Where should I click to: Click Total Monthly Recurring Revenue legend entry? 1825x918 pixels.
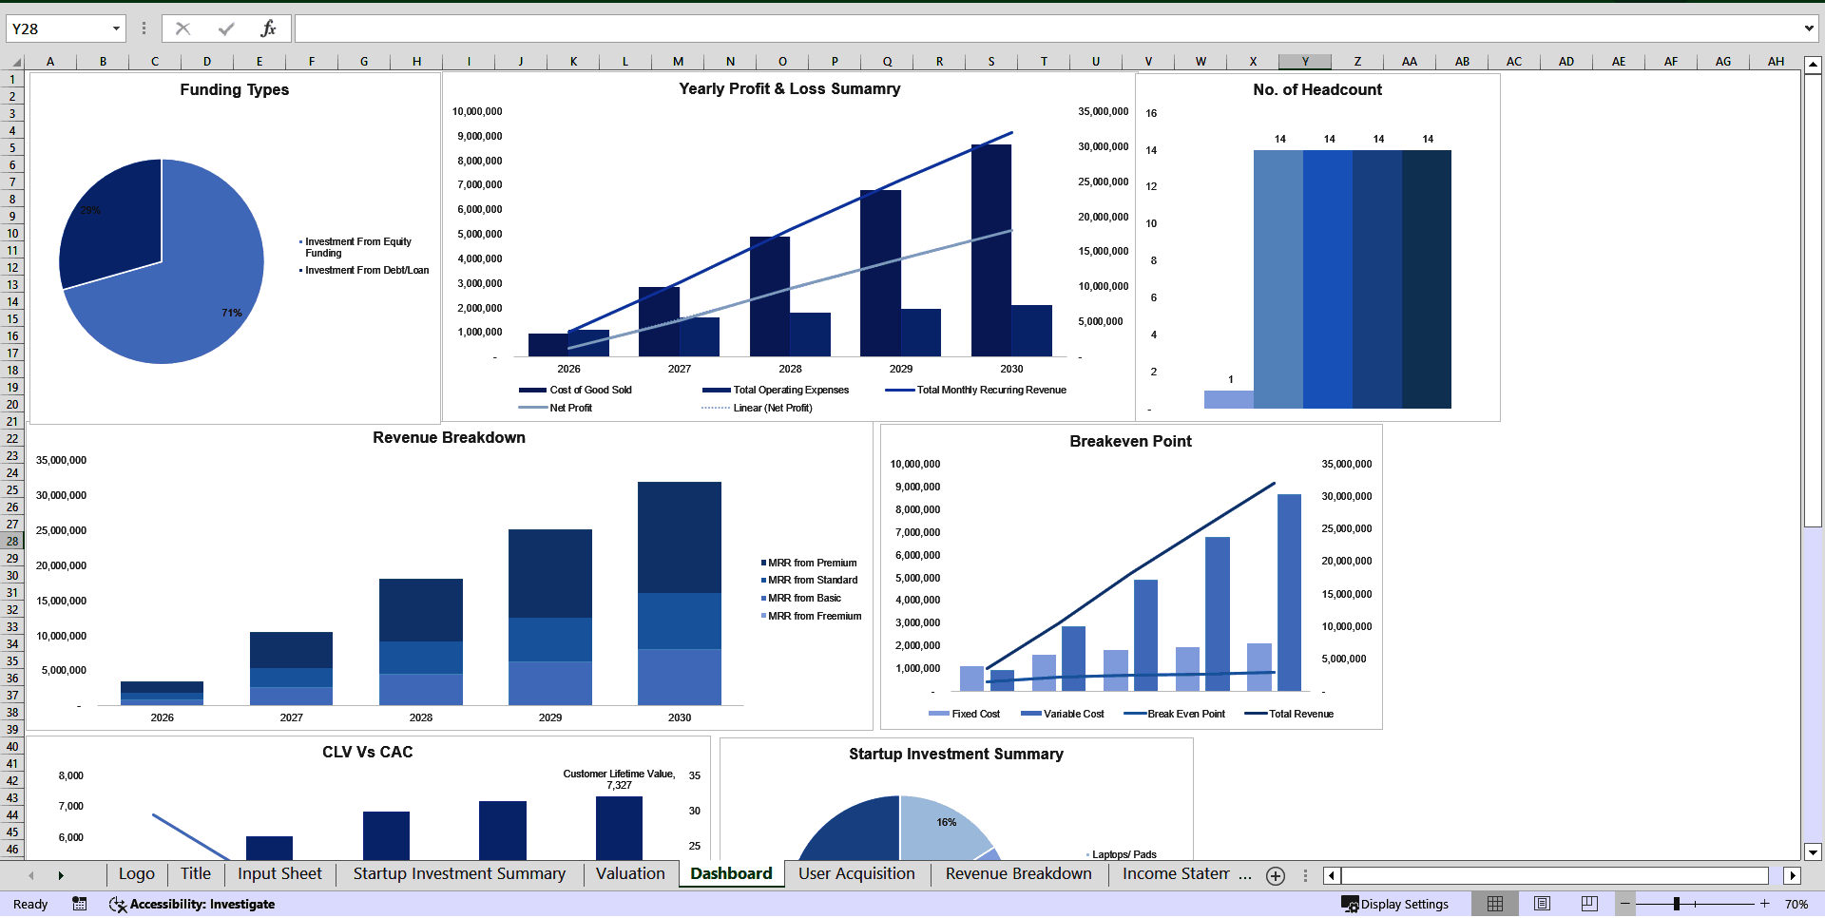coord(976,390)
